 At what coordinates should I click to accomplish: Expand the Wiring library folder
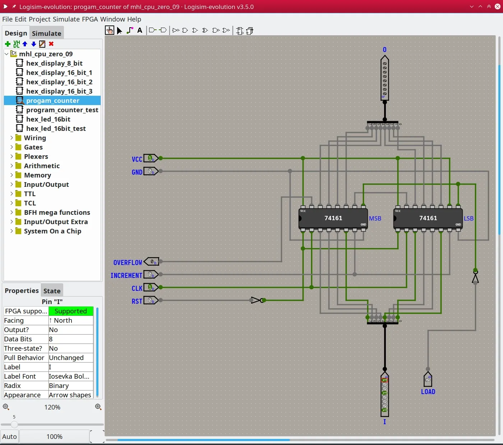click(11, 138)
